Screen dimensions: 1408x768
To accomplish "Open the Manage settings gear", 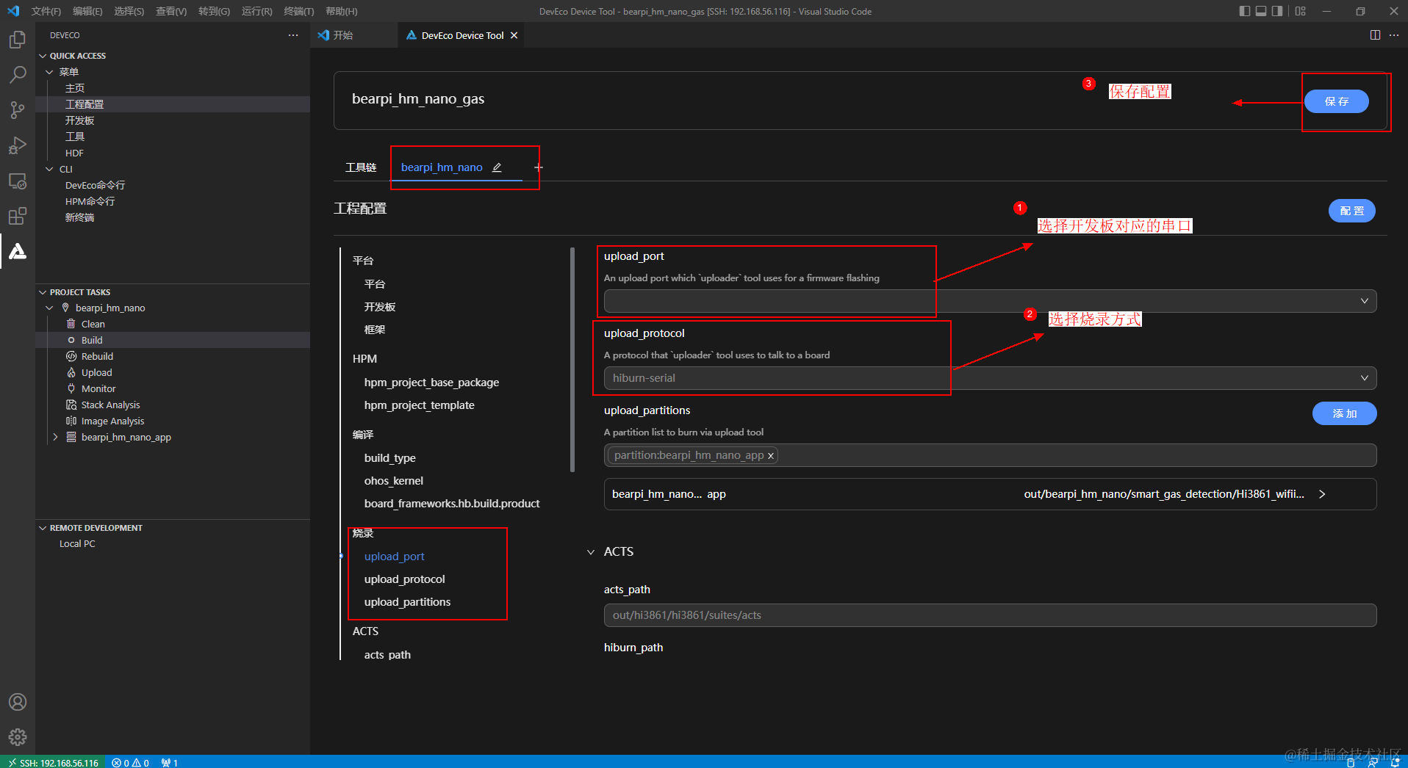I will coord(18,736).
